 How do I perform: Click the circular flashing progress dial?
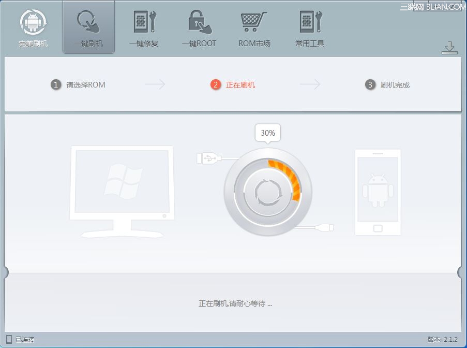(268, 192)
